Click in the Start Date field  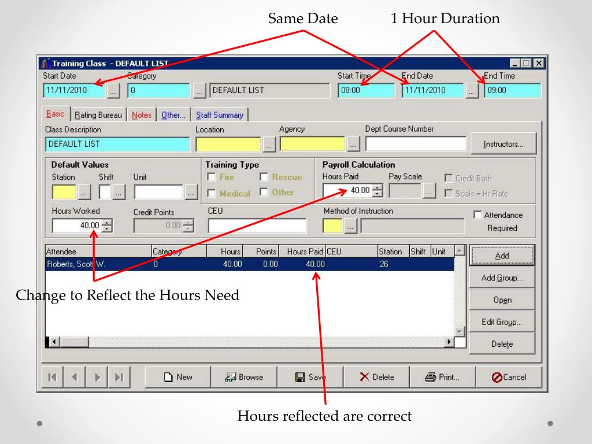click(x=75, y=91)
